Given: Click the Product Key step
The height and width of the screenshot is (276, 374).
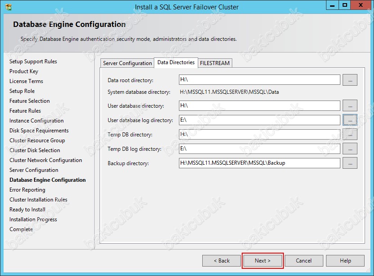Looking at the screenshot, I should tap(24, 71).
